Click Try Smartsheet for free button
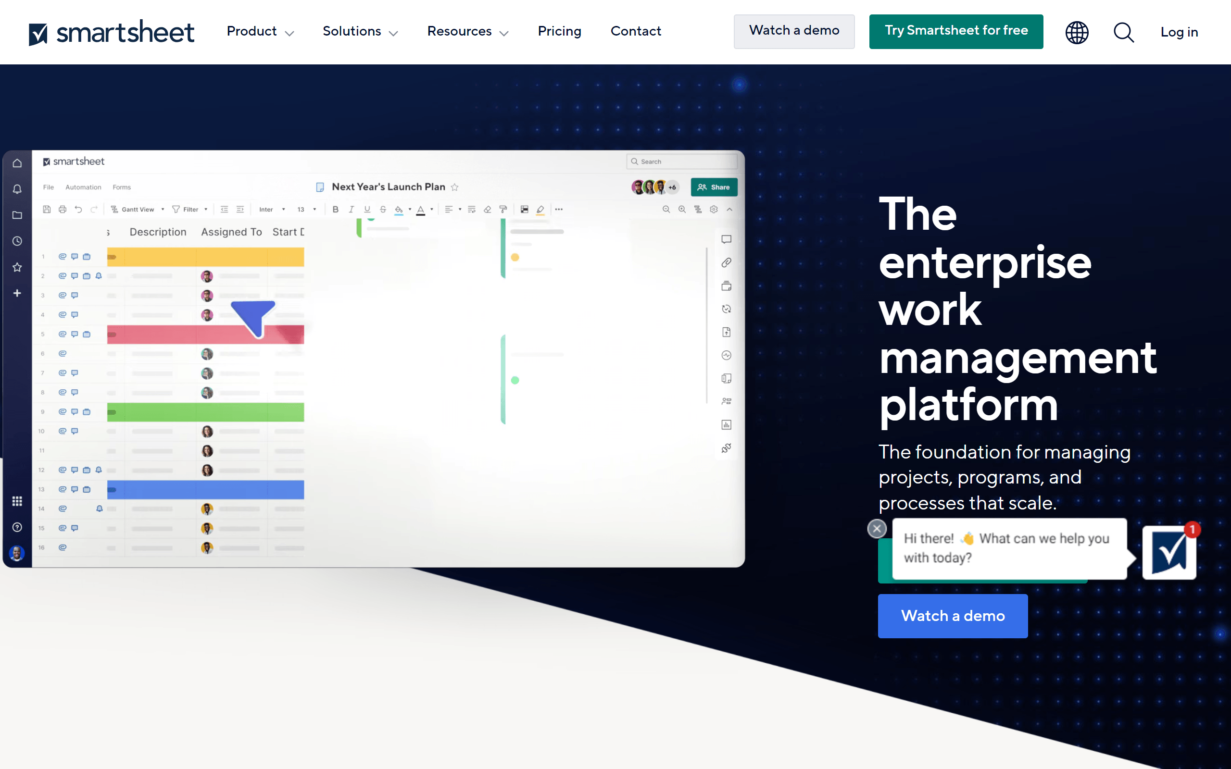The image size is (1231, 769). coord(956,31)
